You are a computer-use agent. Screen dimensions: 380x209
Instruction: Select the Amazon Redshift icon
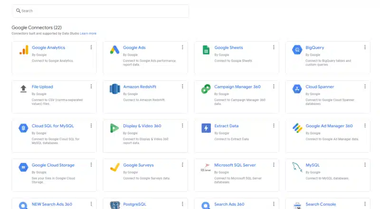(x=114, y=89)
